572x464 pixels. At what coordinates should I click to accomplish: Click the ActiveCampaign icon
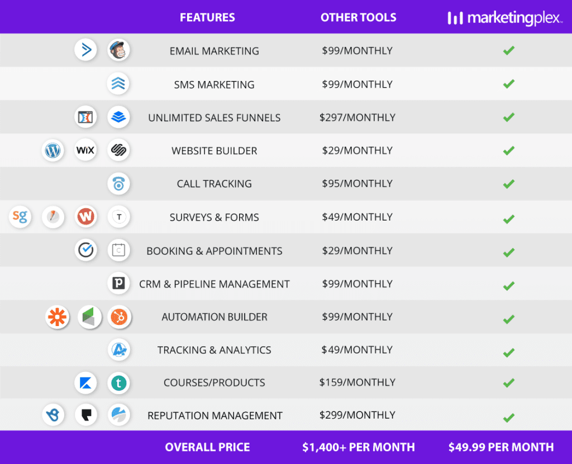pos(85,50)
